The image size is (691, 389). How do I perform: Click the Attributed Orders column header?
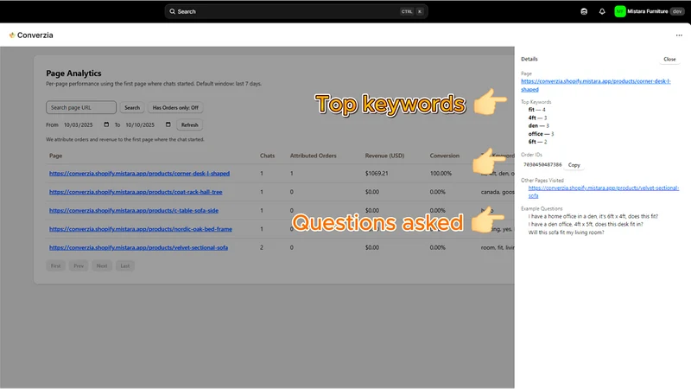tap(313, 156)
